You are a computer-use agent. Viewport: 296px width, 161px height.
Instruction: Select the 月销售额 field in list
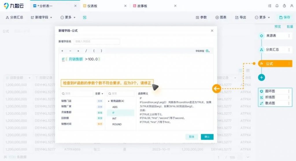(x=66, y=112)
